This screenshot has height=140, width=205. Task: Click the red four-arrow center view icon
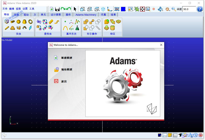click(x=142, y=9)
